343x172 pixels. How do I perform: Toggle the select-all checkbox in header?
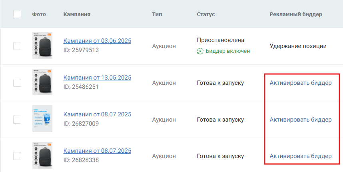pyautogui.click(x=17, y=14)
